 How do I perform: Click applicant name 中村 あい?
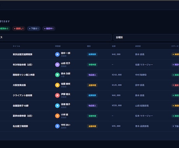coord(66,125)
